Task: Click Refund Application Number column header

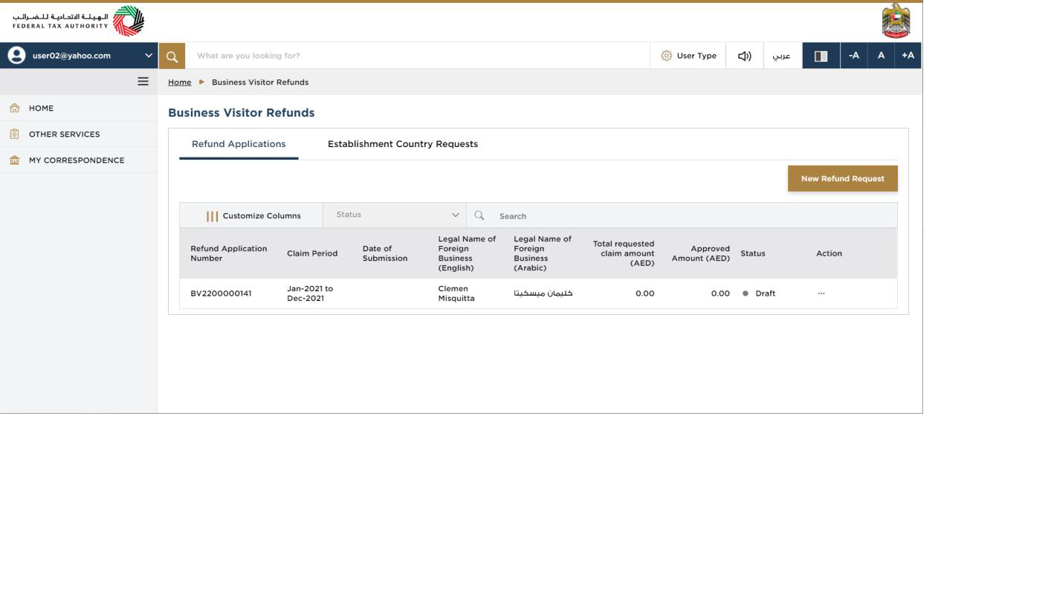Action: pos(229,253)
